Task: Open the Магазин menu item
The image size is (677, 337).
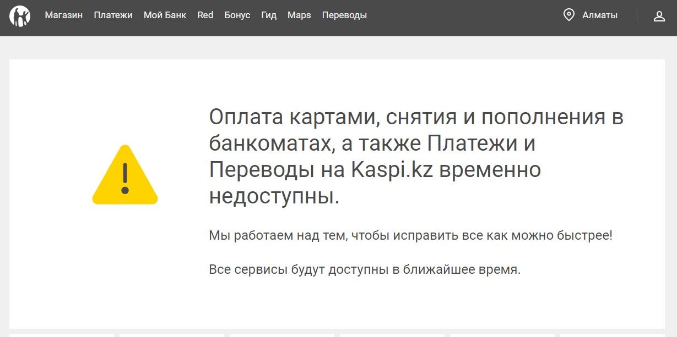Action: tap(64, 15)
